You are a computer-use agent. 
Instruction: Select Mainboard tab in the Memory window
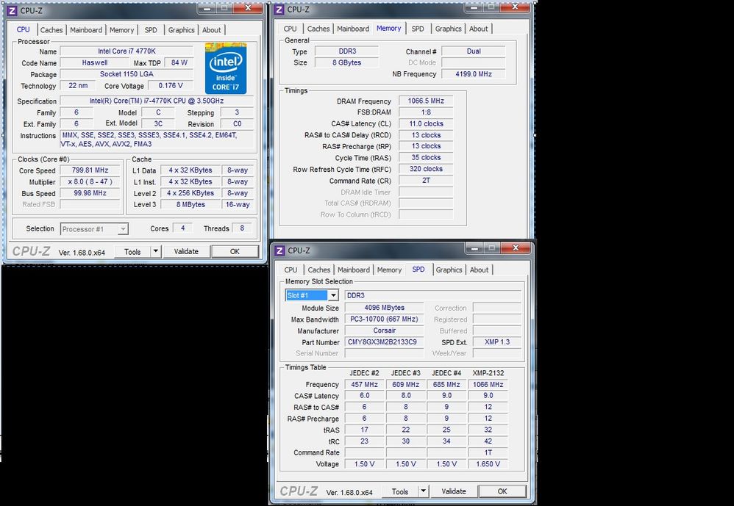click(x=353, y=29)
